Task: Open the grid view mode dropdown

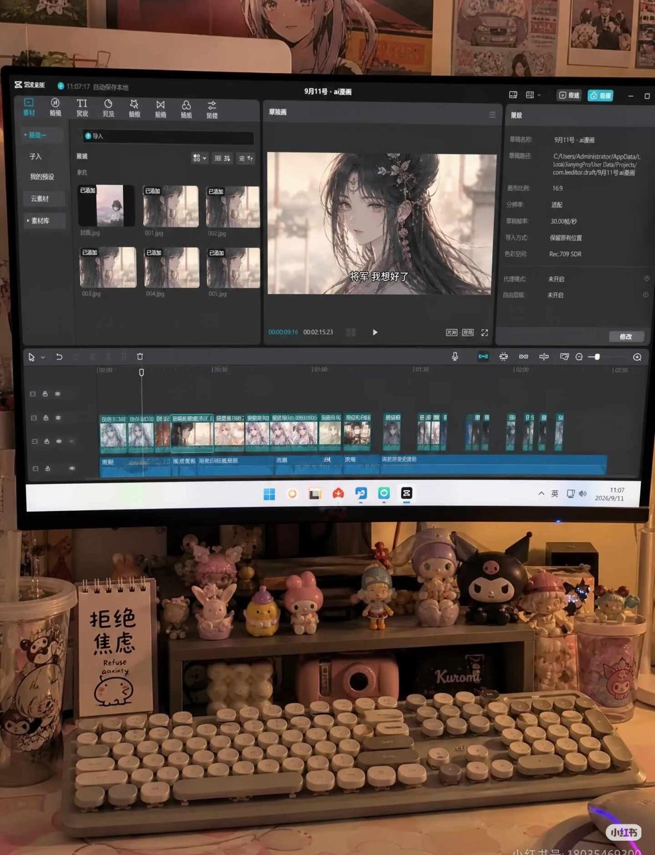Action: click(x=200, y=158)
